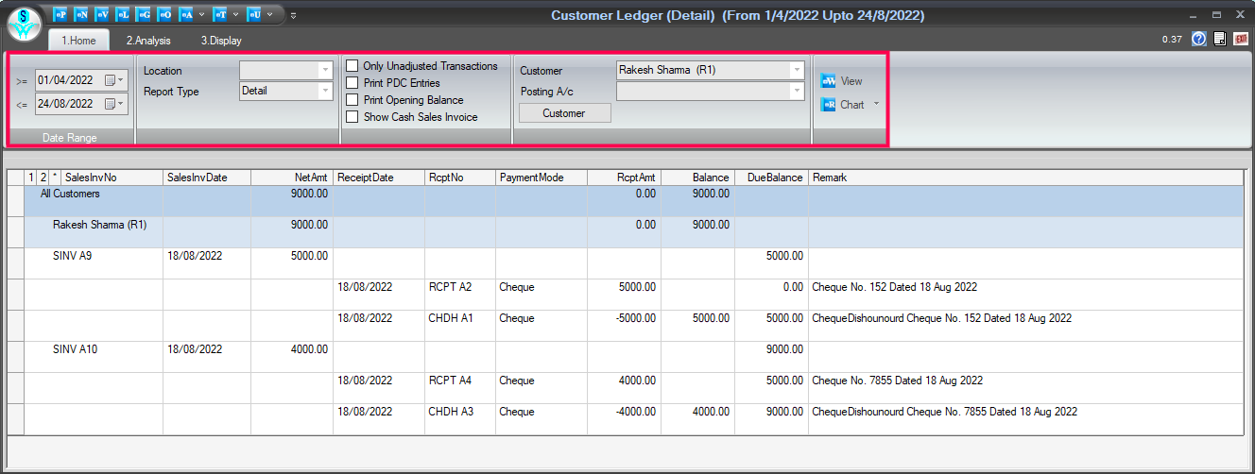The height and width of the screenshot is (474, 1255).
Task: Switch to the 2.Analysis tab
Action: pos(146,41)
